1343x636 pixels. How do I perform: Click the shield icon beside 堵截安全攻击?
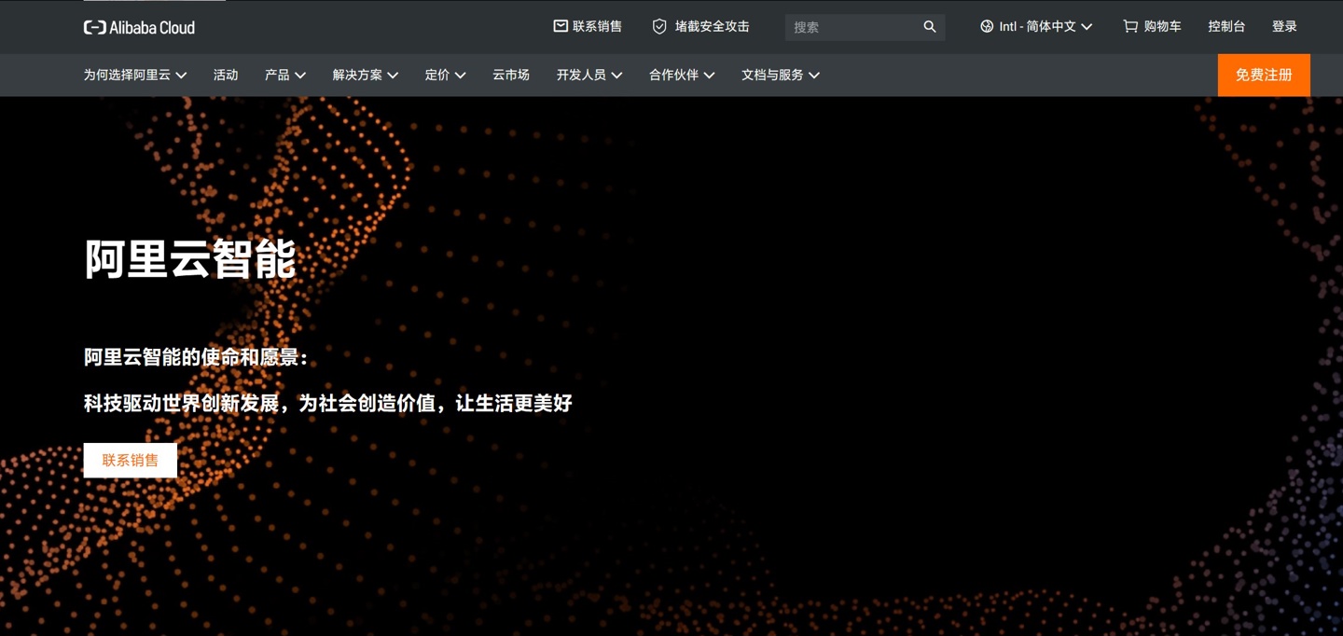point(659,26)
